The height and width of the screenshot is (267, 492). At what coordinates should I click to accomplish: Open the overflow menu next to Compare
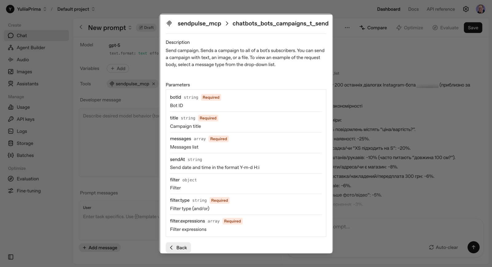pyautogui.click(x=347, y=27)
